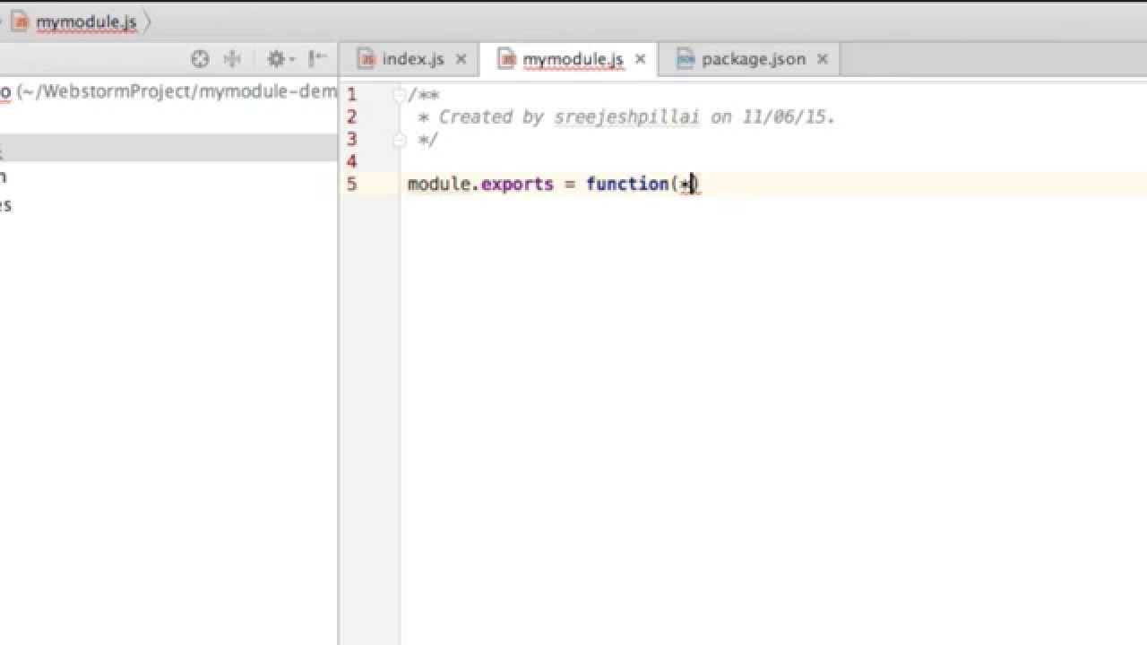Select the mymodule.js editor tab
Screen dimensions: 1147x645
pyautogui.click(x=573, y=59)
